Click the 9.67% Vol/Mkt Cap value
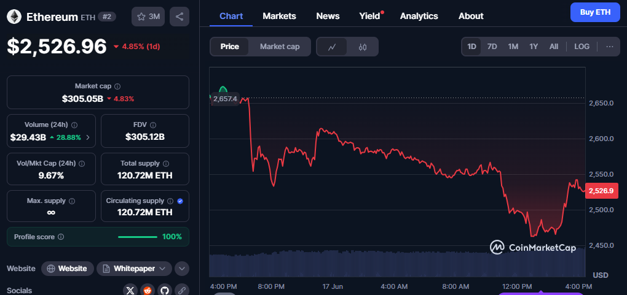Image resolution: width=627 pixels, height=295 pixels. click(x=51, y=175)
